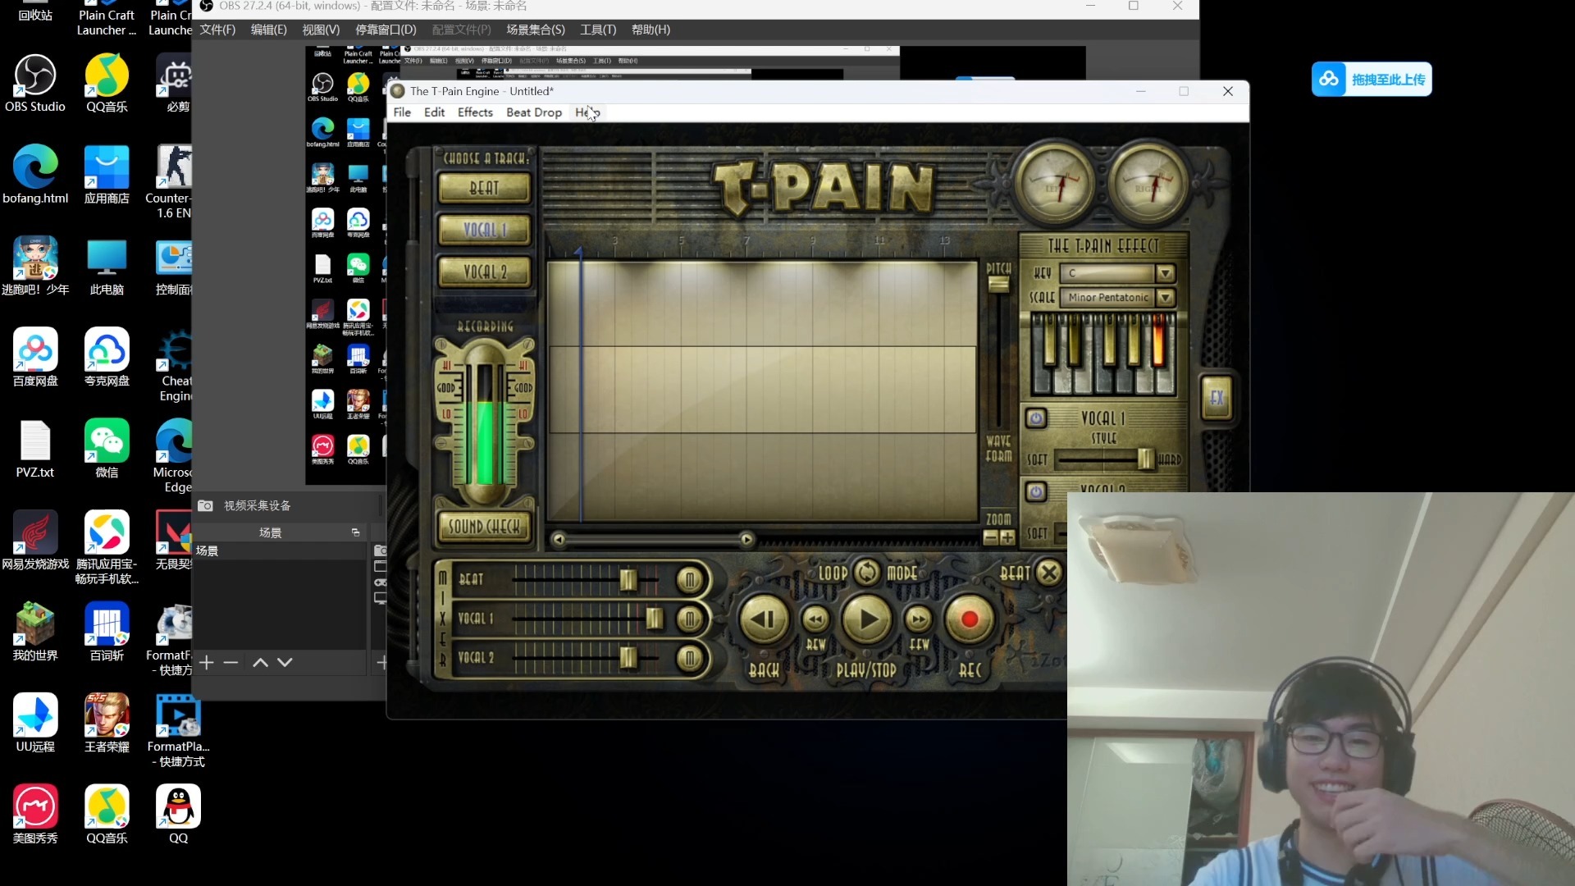1575x886 pixels.
Task: Click the SCALE field showing Minor Pentatonic
Action: coord(1107,297)
